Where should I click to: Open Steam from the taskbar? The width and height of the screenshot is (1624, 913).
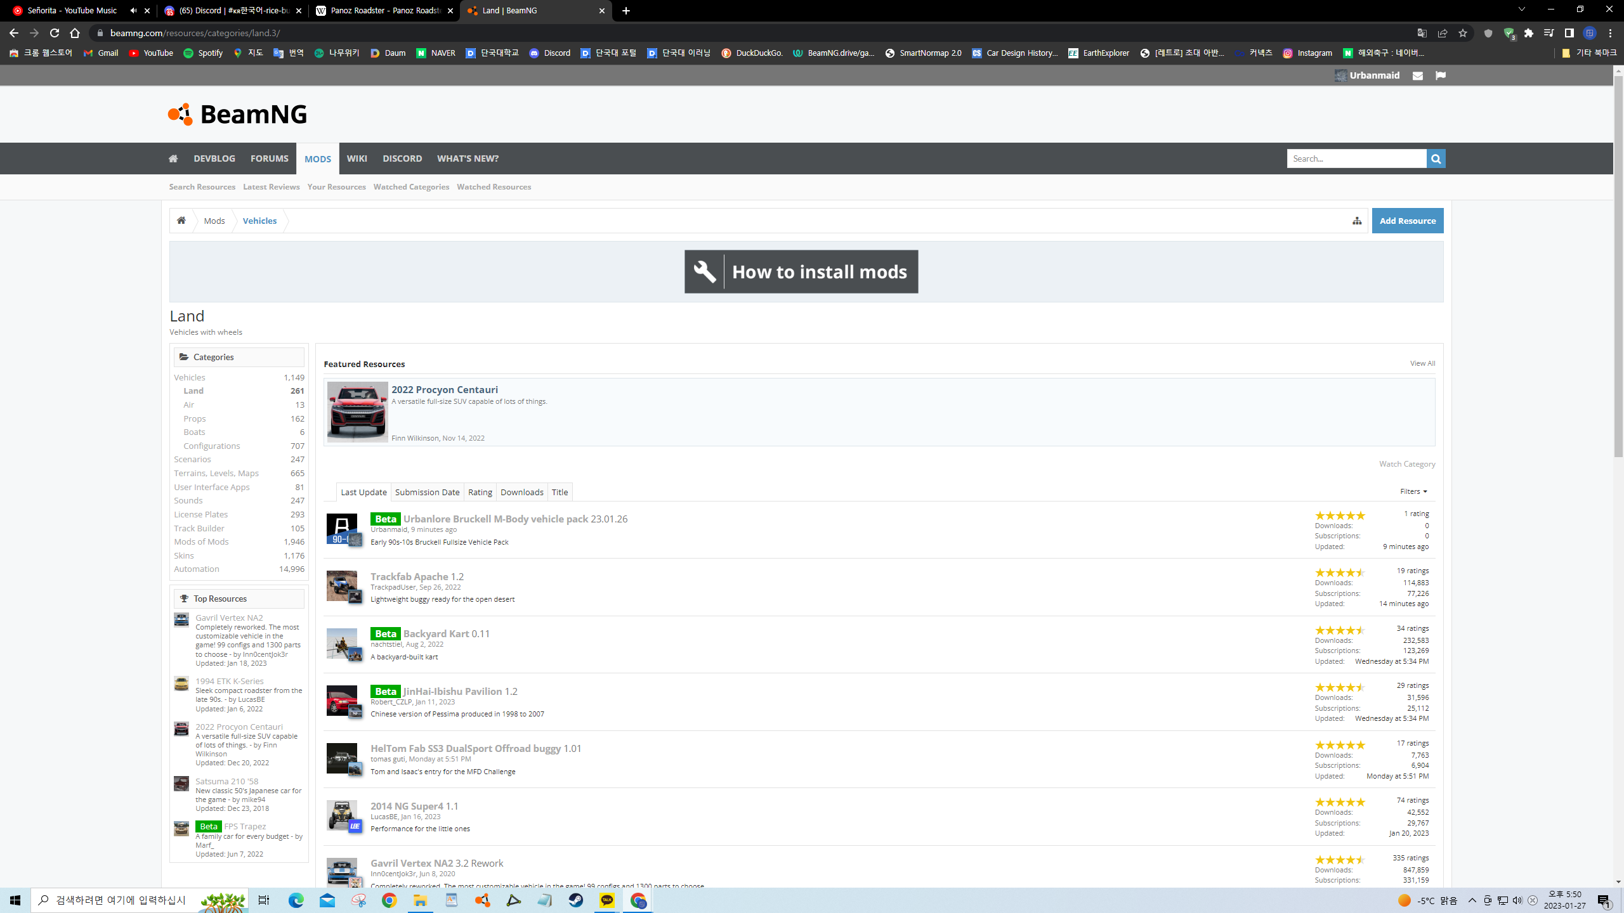point(576,900)
